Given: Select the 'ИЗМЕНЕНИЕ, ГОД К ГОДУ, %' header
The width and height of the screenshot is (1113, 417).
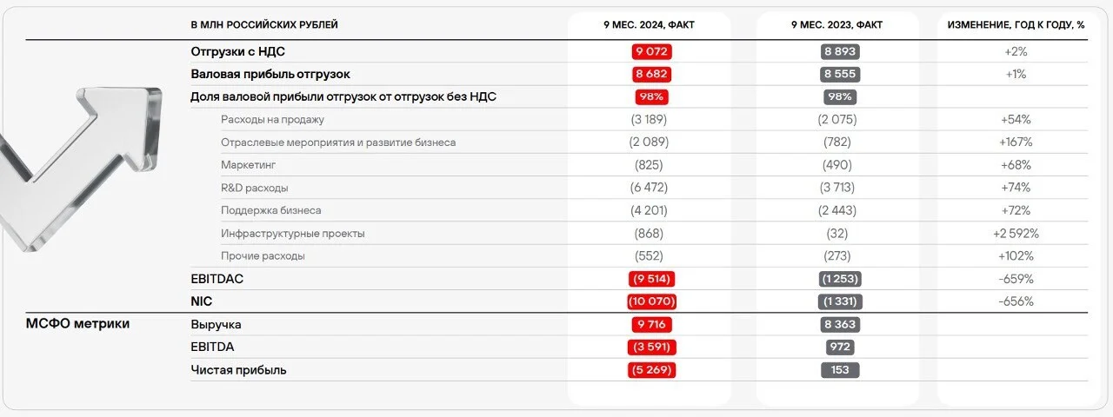Looking at the screenshot, I should click(1016, 25).
